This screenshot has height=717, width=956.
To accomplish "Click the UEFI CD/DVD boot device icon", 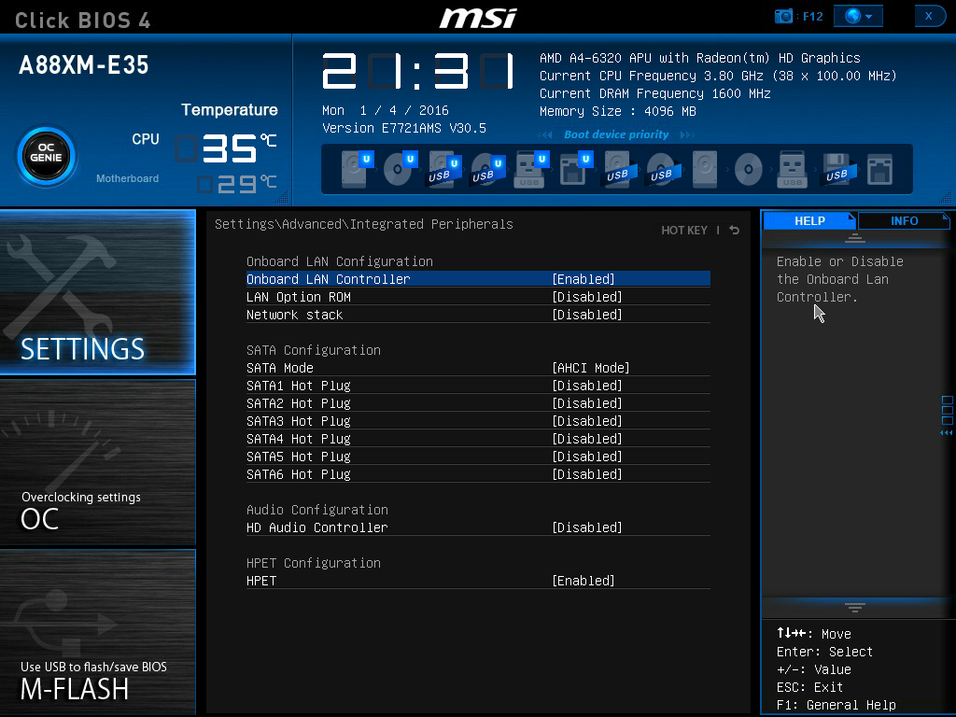I will [x=401, y=169].
